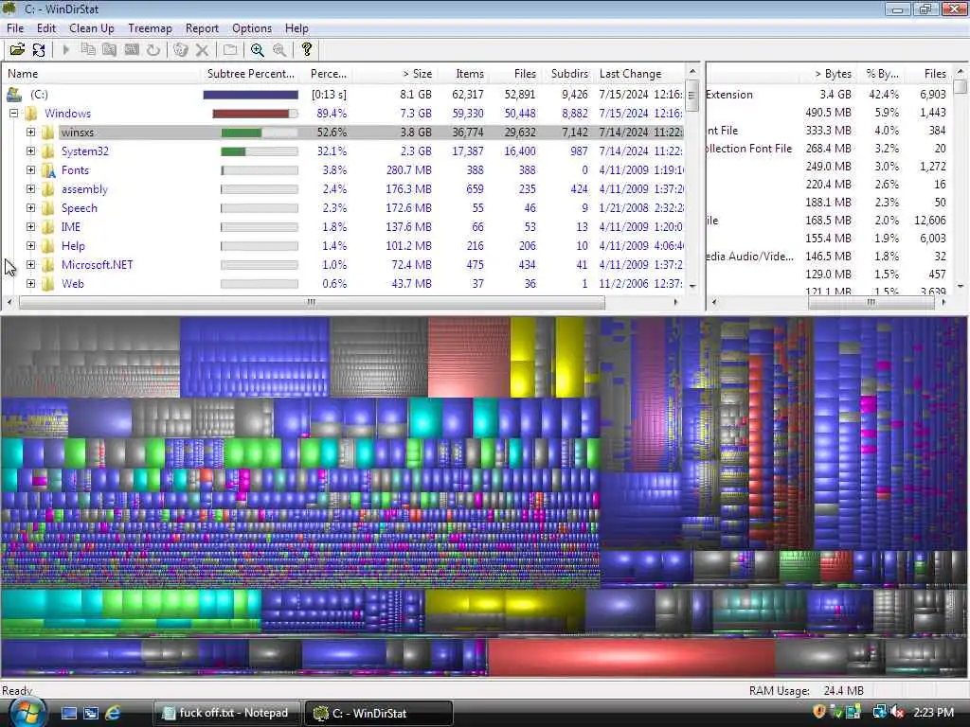Click the C: drive icon in tree

(x=14, y=94)
